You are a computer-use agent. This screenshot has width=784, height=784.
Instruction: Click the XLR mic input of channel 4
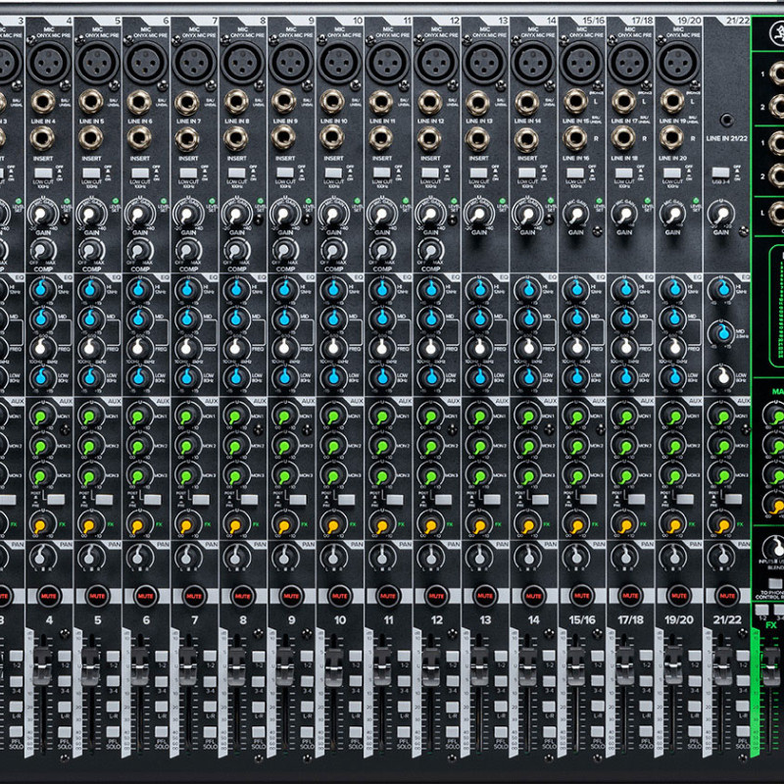pos(50,62)
